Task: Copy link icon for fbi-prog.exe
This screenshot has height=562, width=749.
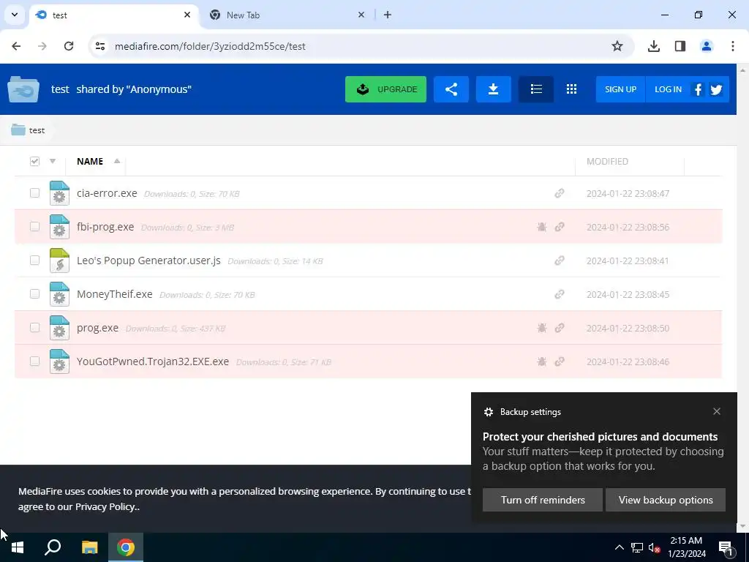Action: [x=560, y=227]
